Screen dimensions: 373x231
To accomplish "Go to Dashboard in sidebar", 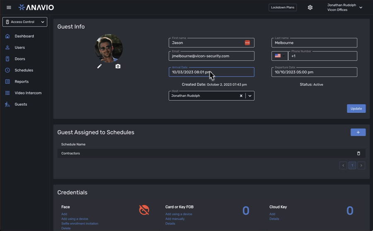I will click(x=24, y=36).
